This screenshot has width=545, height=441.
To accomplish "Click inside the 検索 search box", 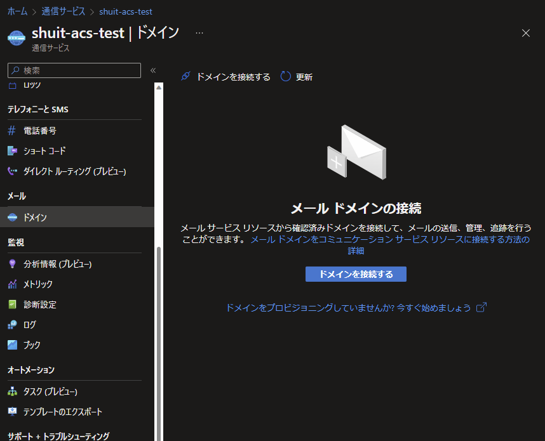I will point(73,70).
